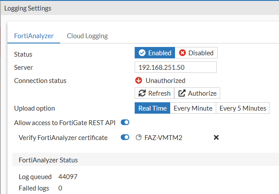Toggle Verify FortiAnalyzer certificate switch
The image size is (279, 194).
pos(125,137)
